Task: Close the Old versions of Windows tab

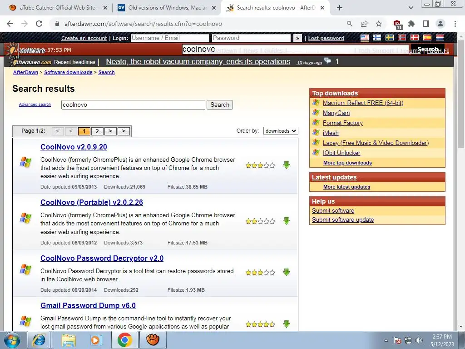Action: [214, 8]
